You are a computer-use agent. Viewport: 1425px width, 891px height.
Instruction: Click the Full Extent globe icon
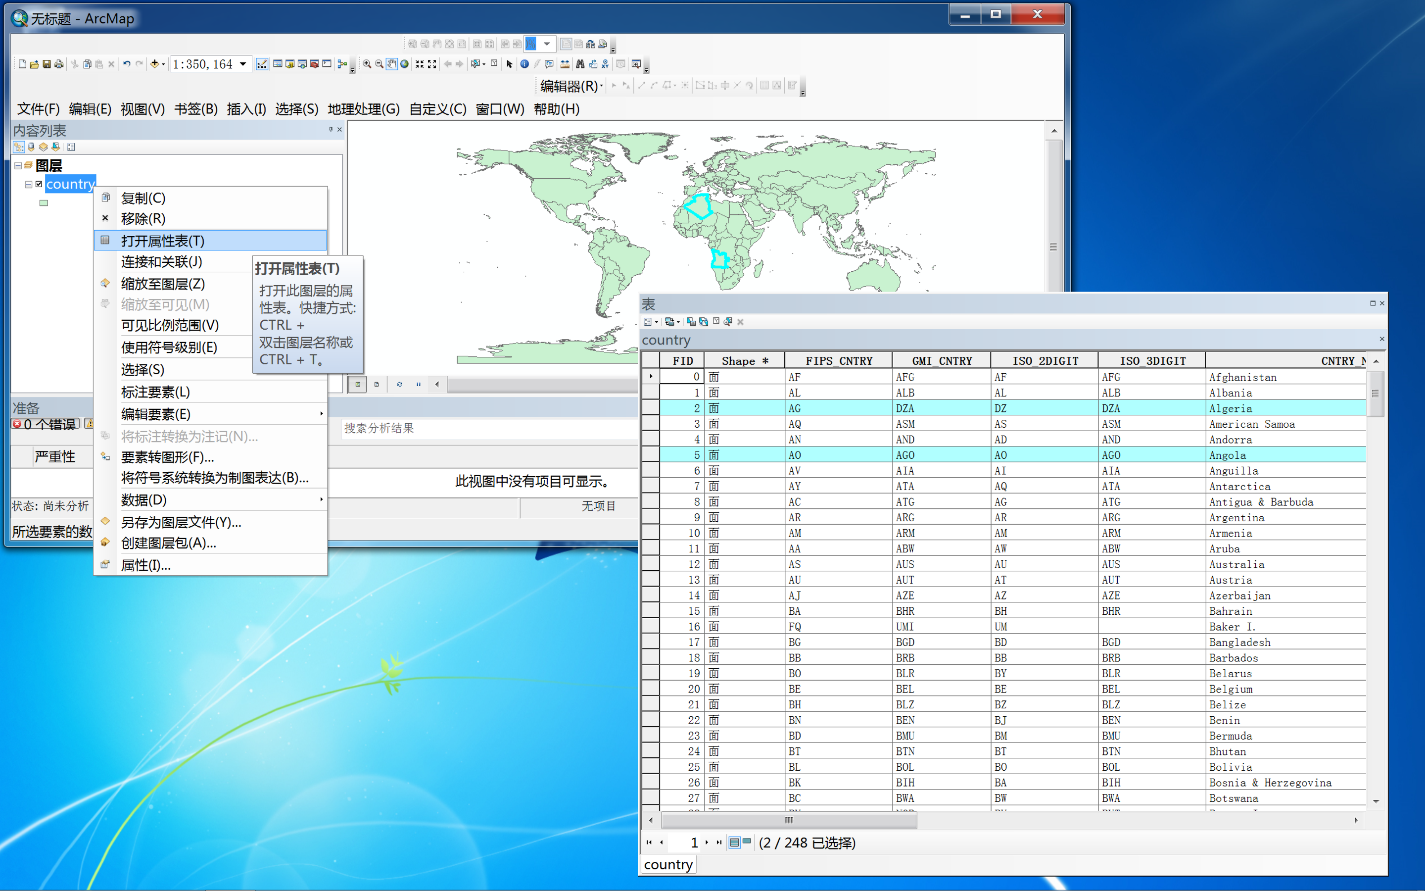[405, 64]
